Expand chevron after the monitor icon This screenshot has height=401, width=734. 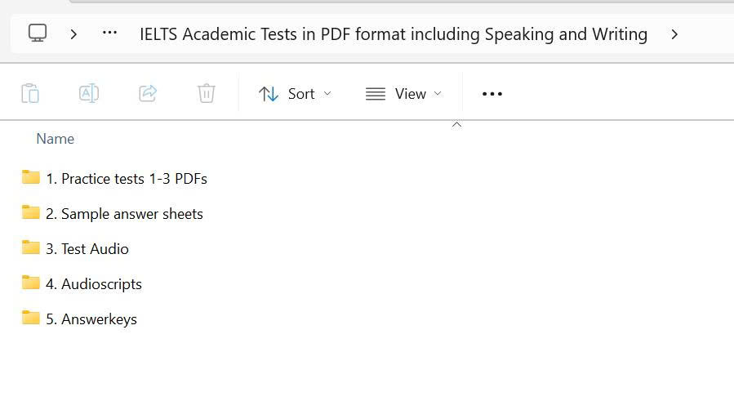tap(73, 33)
